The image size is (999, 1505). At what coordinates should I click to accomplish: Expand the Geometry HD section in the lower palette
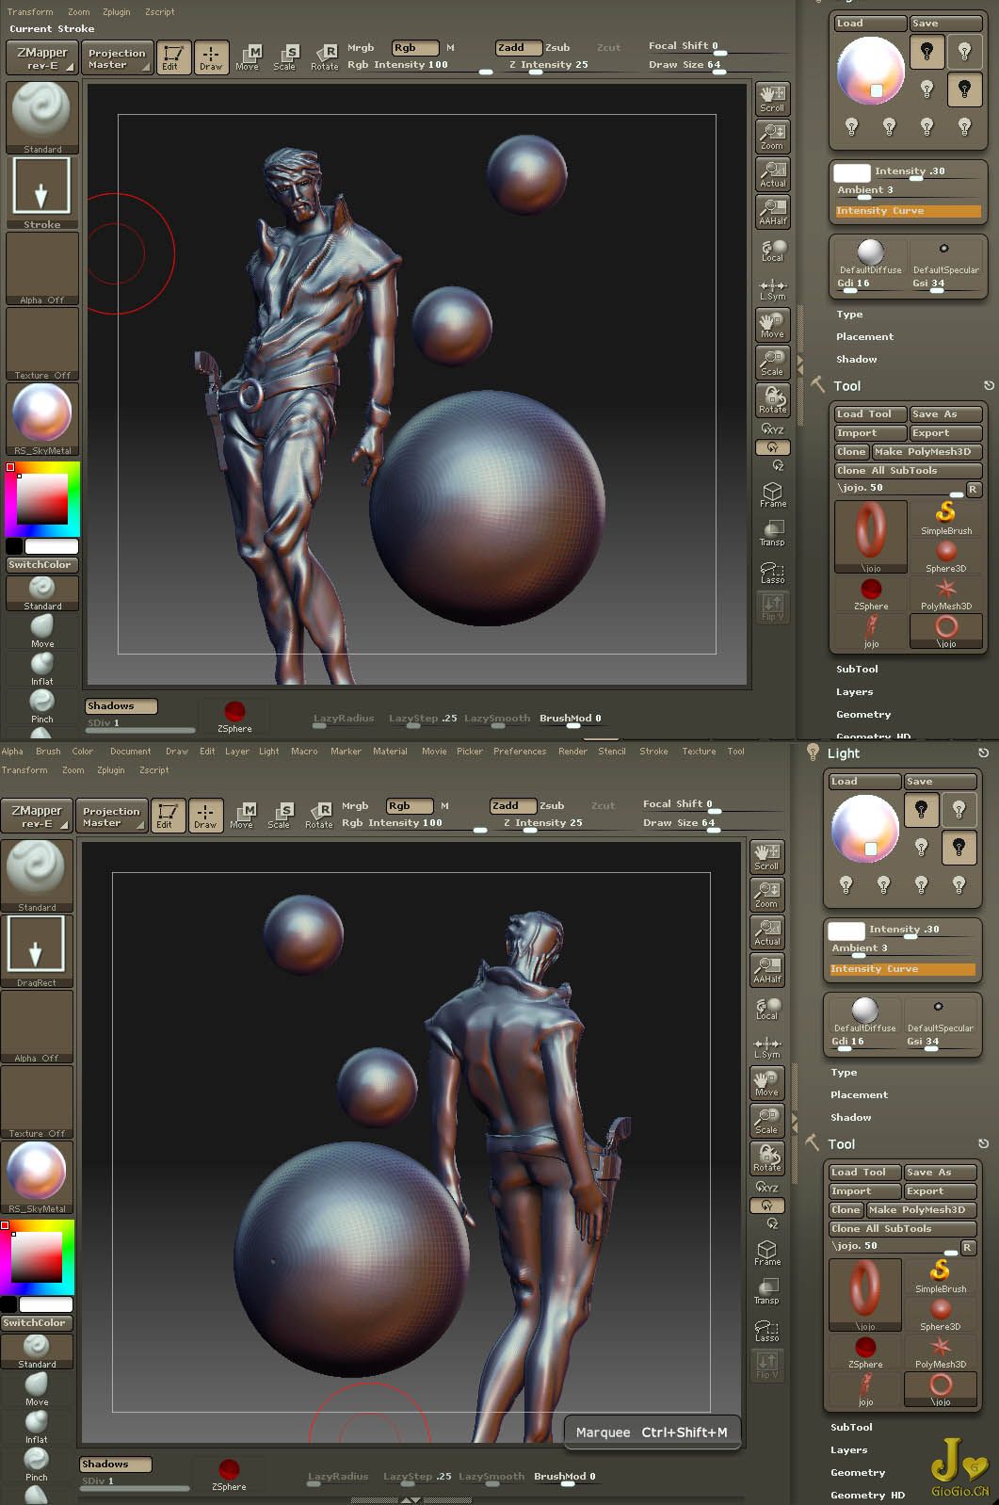(866, 1495)
